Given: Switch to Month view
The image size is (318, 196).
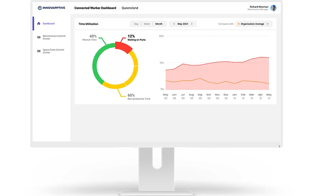Looking at the screenshot, I should pyautogui.click(x=159, y=24).
